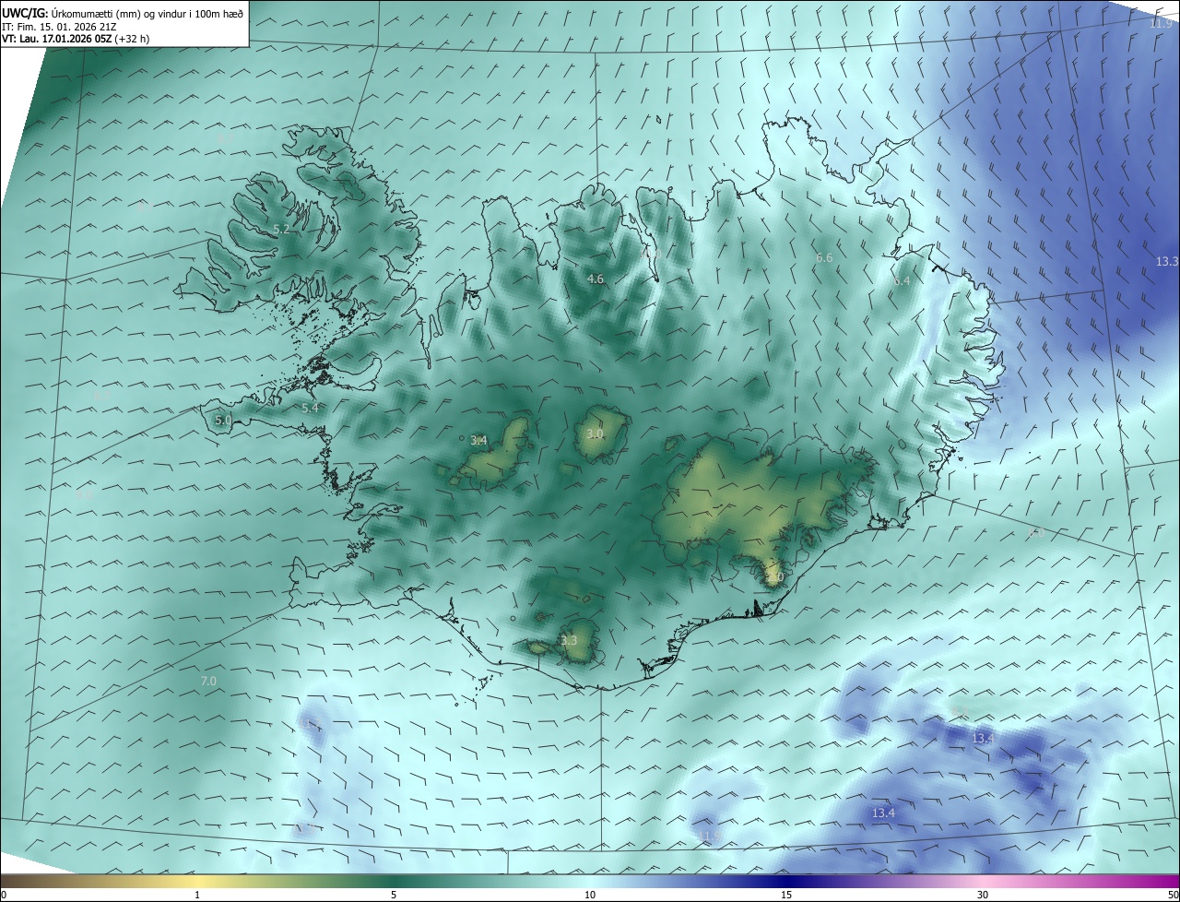Click the 3.0 value on the Hofsjökull glacier

(595, 433)
